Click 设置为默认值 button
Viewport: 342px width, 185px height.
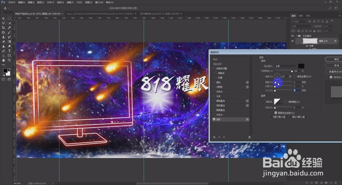(279, 117)
